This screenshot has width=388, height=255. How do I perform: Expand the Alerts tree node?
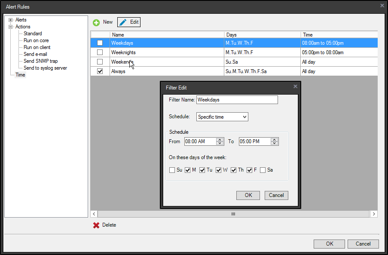(x=11, y=20)
